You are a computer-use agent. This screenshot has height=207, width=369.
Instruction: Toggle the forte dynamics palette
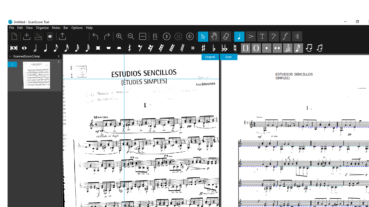point(286,36)
